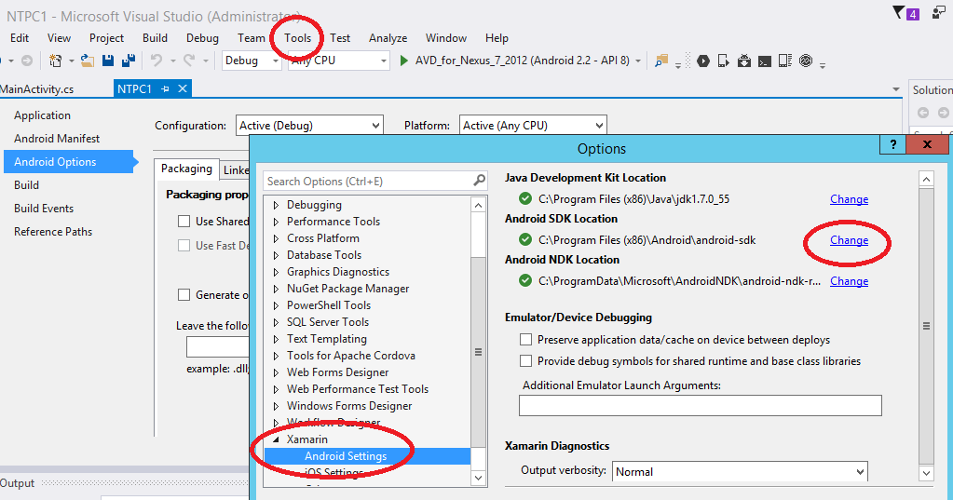Image resolution: width=953 pixels, height=500 pixels.
Task: Open the Reference Paths page
Action: pyautogui.click(x=53, y=232)
